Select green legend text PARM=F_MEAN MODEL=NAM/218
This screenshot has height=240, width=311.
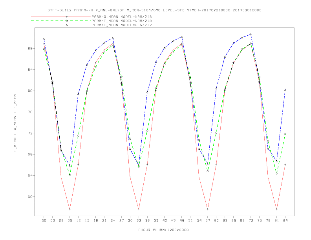tap(122, 21)
